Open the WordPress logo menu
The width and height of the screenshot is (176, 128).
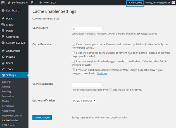(x=3, y=3)
